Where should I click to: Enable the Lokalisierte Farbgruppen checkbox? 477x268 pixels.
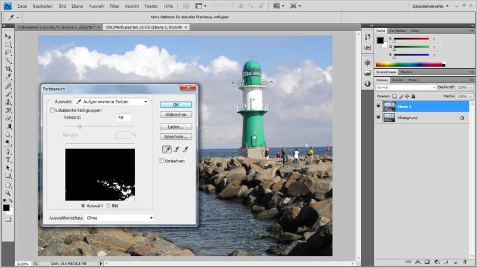click(x=52, y=110)
